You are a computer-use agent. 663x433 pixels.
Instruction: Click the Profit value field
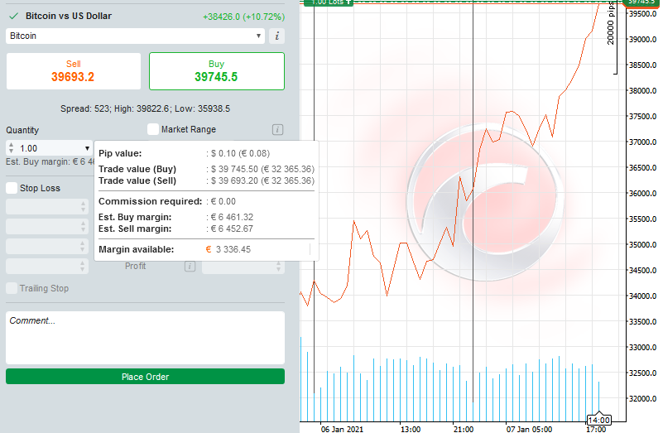[x=243, y=266]
